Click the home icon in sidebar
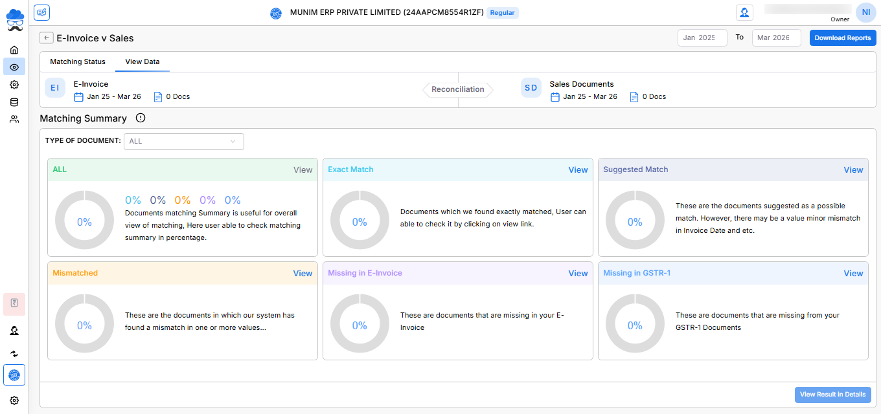 [14, 50]
